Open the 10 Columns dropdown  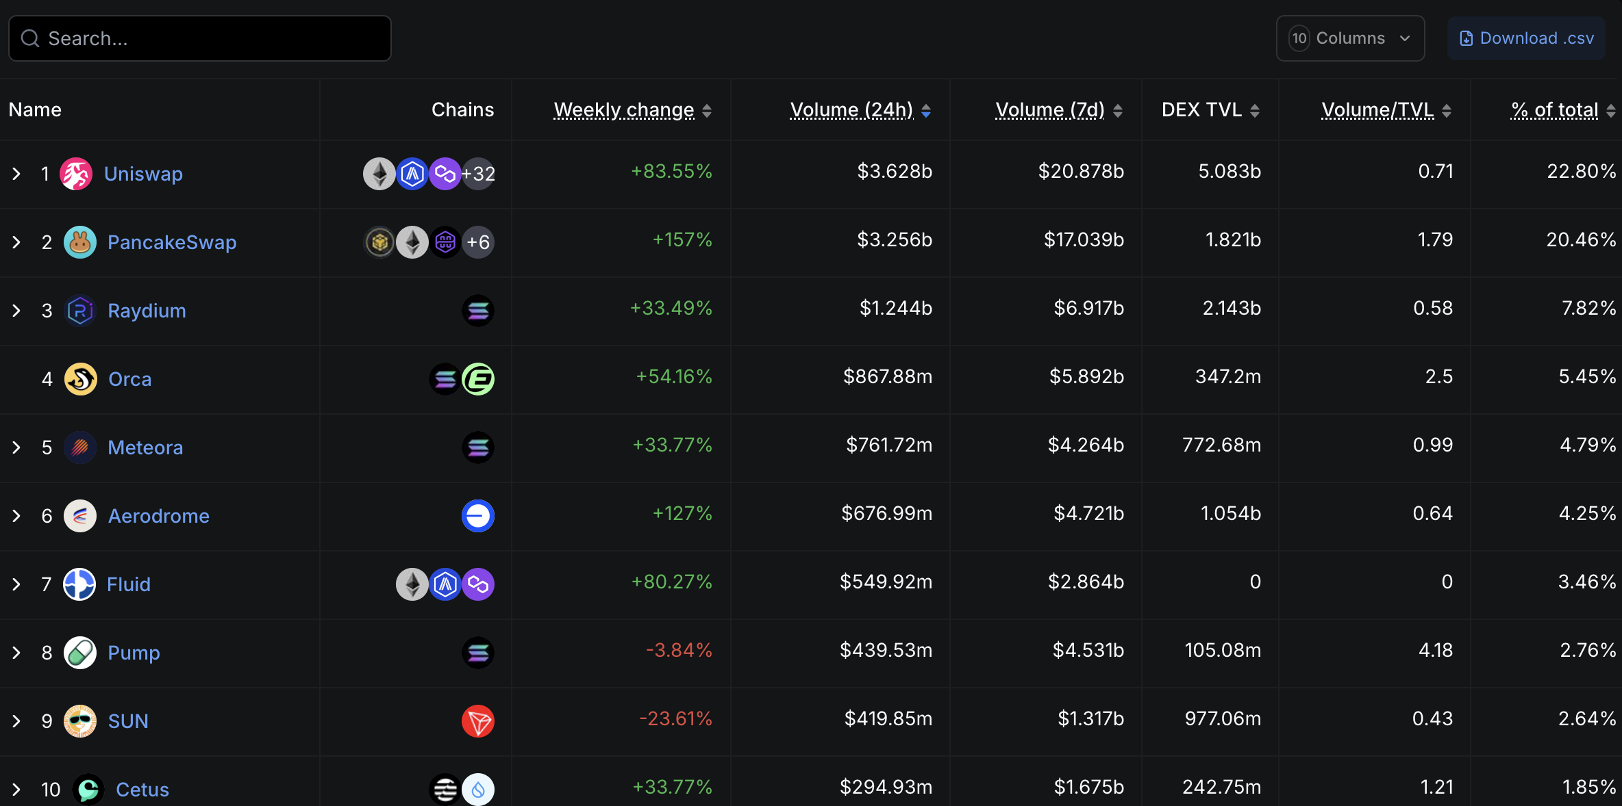[x=1349, y=38]
